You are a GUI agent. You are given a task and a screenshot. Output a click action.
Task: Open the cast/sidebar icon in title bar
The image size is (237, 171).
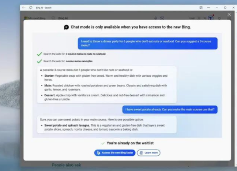[x=201, y=8]
